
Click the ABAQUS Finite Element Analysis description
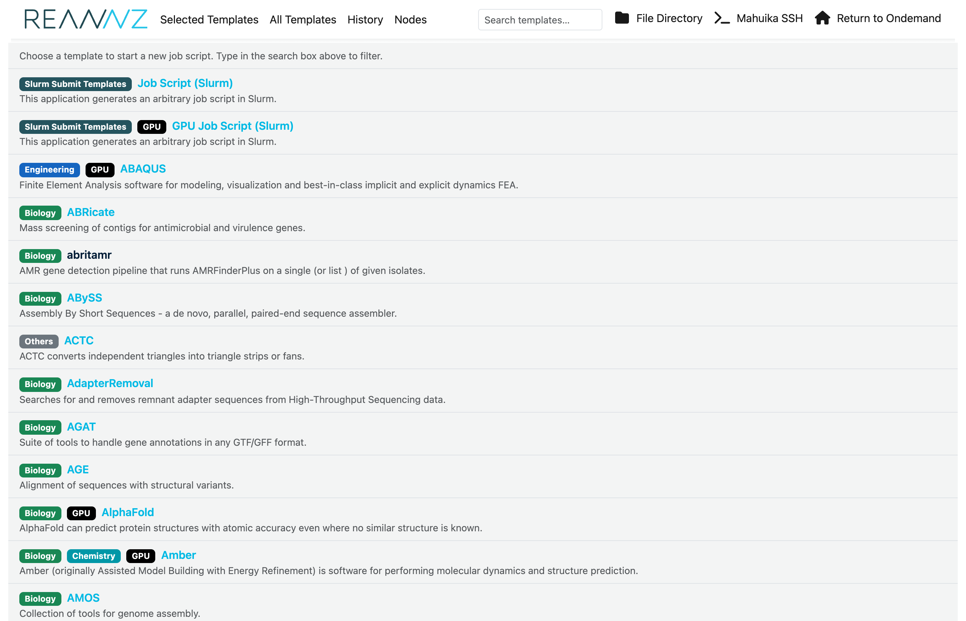[x=269, y=185]
